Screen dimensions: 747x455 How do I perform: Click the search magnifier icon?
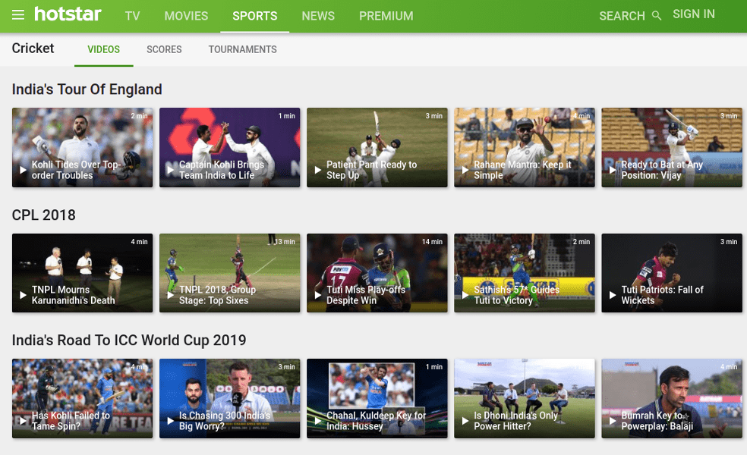pyautogui.click(x=657, y=16)
